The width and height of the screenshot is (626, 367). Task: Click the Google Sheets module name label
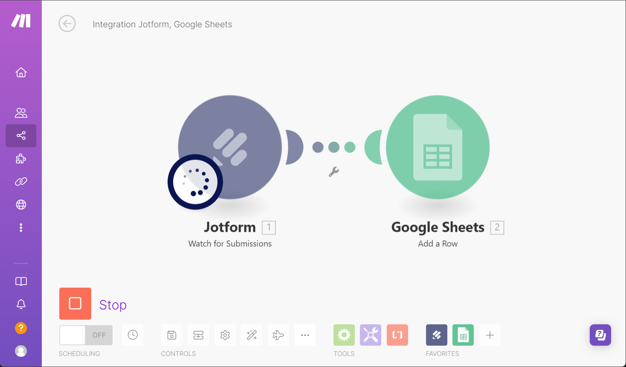coord(438,227)
